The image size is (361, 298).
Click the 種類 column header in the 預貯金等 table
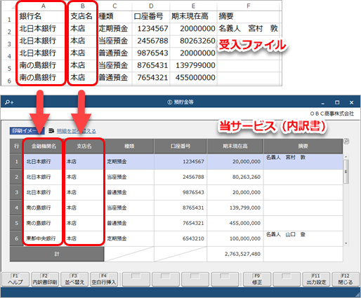tap(129, 147)
